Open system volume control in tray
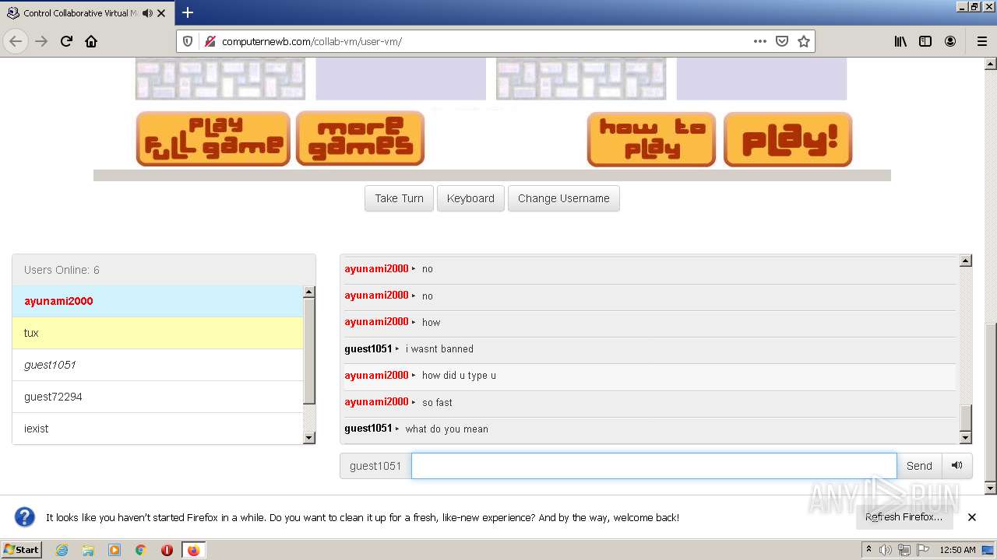The width and height of the screenshot is (997, 560). click(x=886, y=550)
